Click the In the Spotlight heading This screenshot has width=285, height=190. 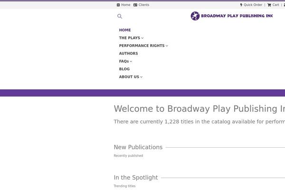tap(136, 178)
